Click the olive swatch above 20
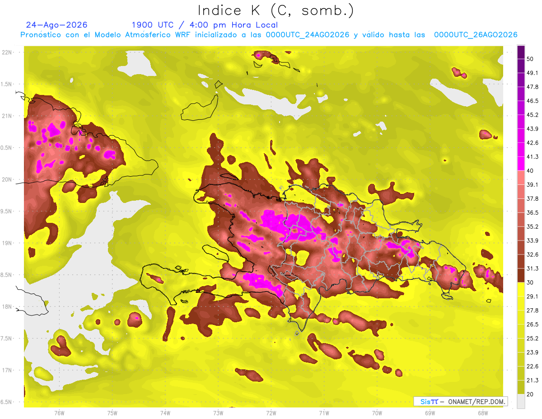The width and height of the screenshot is (542, 419). coord(521,387)
